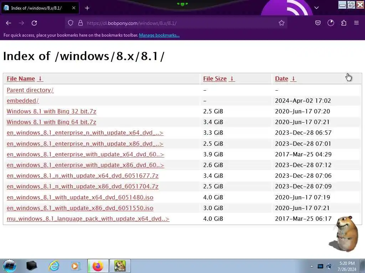
Task: Download en_windows_8.1_n_with_update_x64_dvd_6051677.7z
Action: pos(83,176)
